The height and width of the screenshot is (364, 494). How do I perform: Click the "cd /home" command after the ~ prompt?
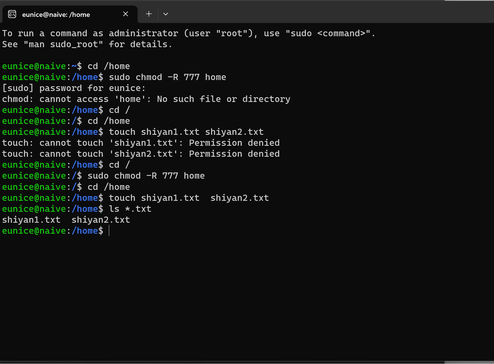[109, 66]
